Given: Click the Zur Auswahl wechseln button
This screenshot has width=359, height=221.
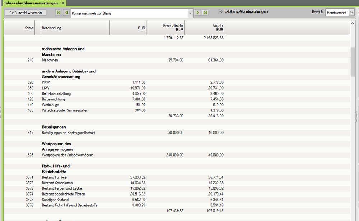Looking at the screenshot, I should [x=25, y=13].
